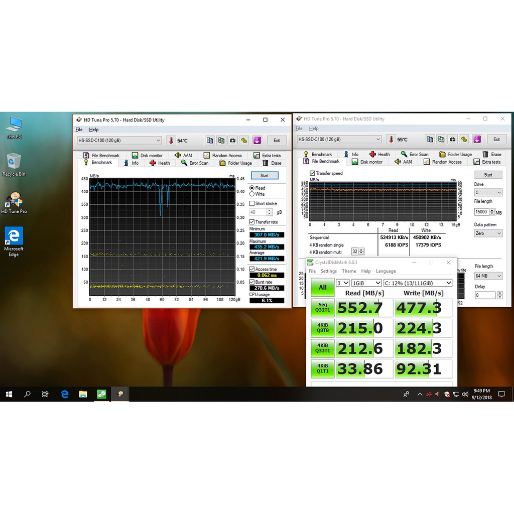
Task: Click camera save-screenshot icon in right HD Tune window
Action: pyautogui.click(x=452, y=140)
